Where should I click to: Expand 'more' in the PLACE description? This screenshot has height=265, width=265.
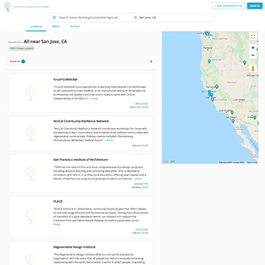point(57,225)
